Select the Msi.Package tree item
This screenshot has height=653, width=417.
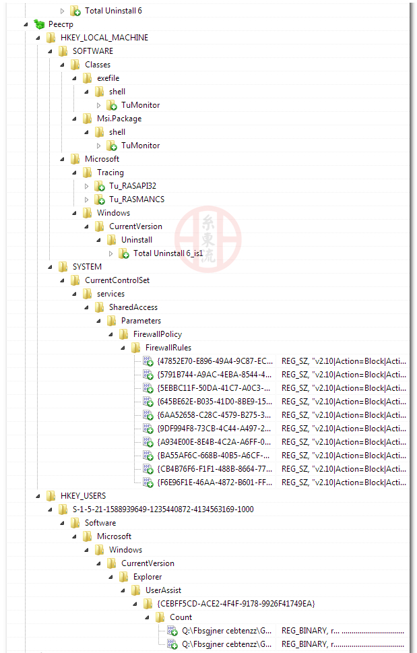pos(119,119)
